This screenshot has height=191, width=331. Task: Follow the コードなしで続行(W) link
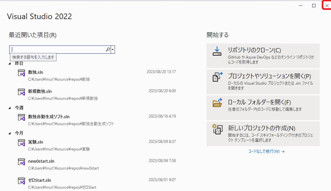tap(266, 151)
